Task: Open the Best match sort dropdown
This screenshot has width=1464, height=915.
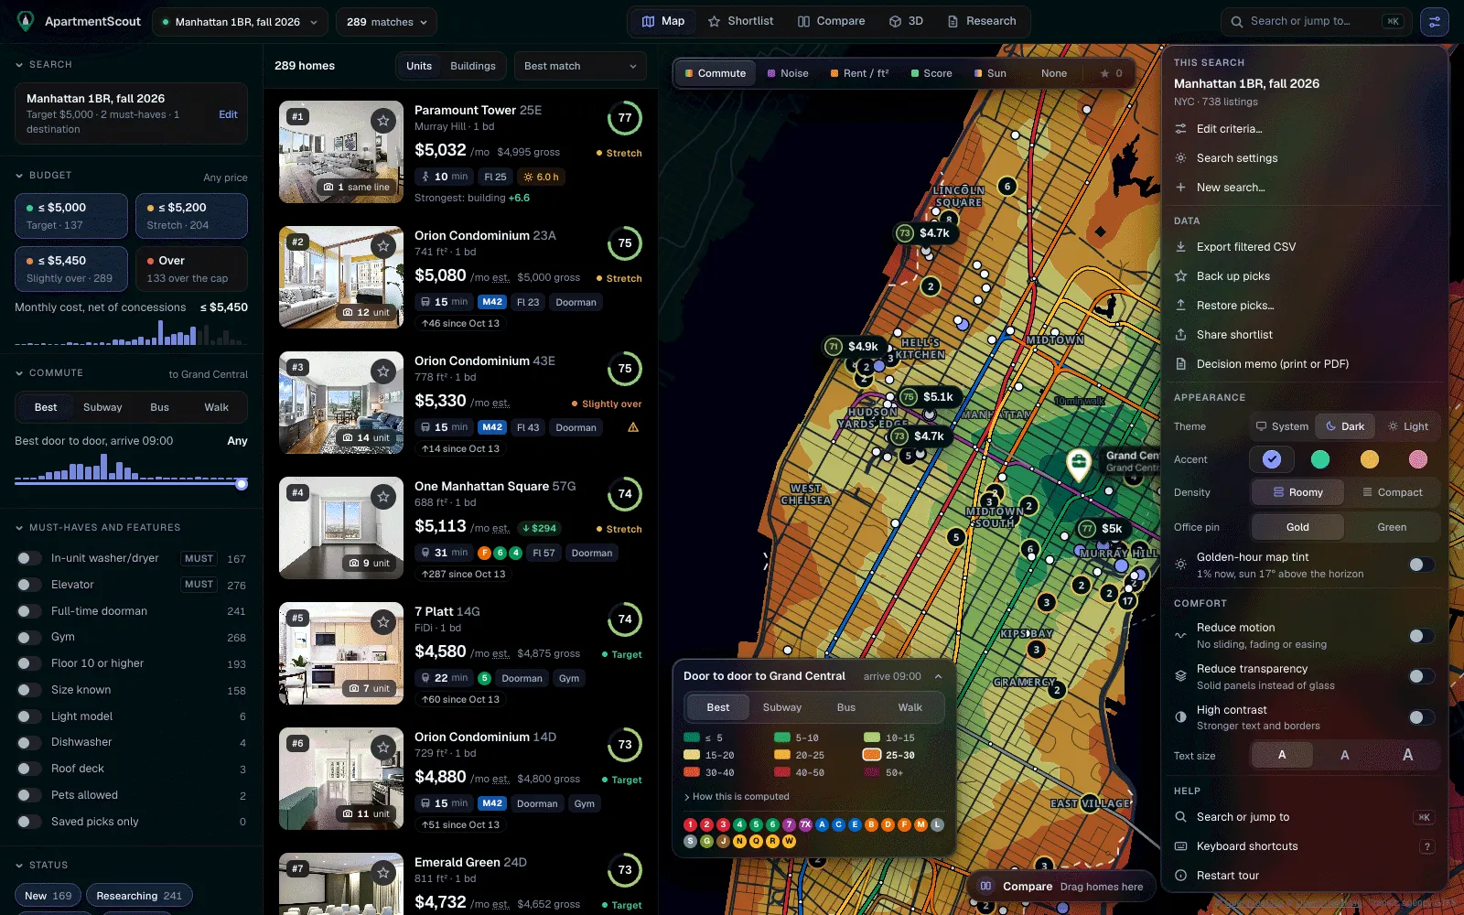Action: (x=580, y=66)
